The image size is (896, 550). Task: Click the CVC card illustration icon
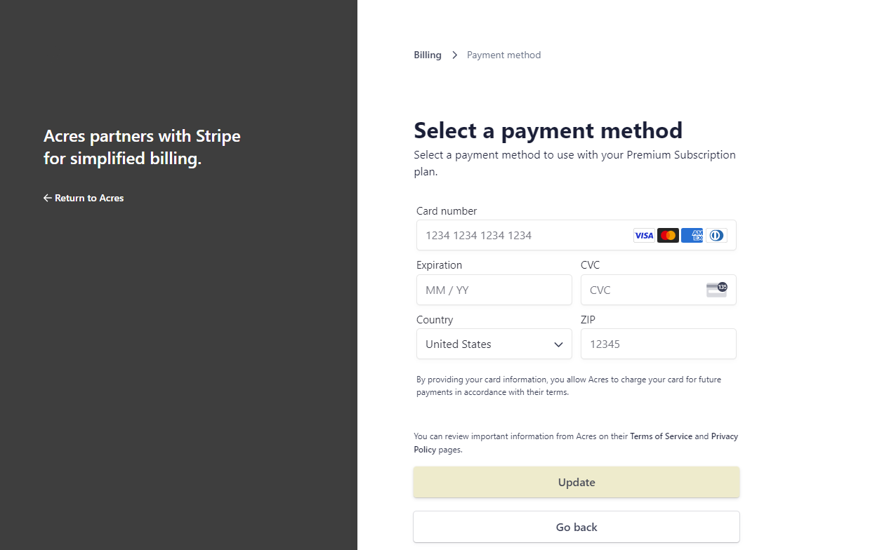[x=716, y=289]
